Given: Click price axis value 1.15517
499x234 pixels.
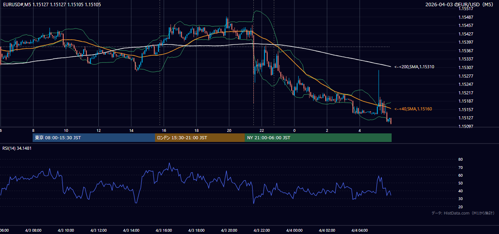Looking at the screenshot, I should tap(465, 9).
